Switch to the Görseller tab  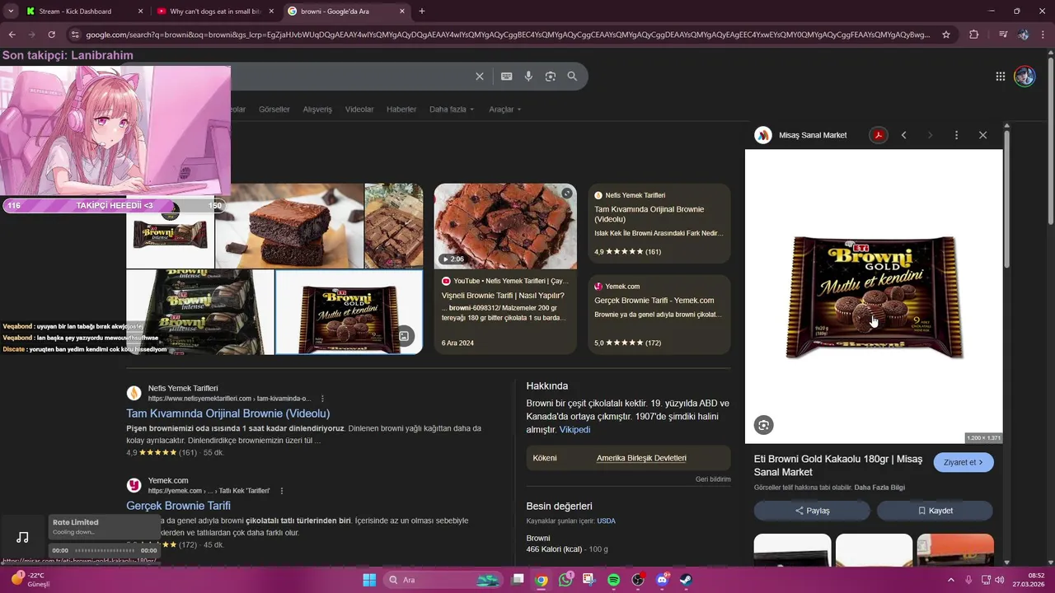tap(274, 110)
